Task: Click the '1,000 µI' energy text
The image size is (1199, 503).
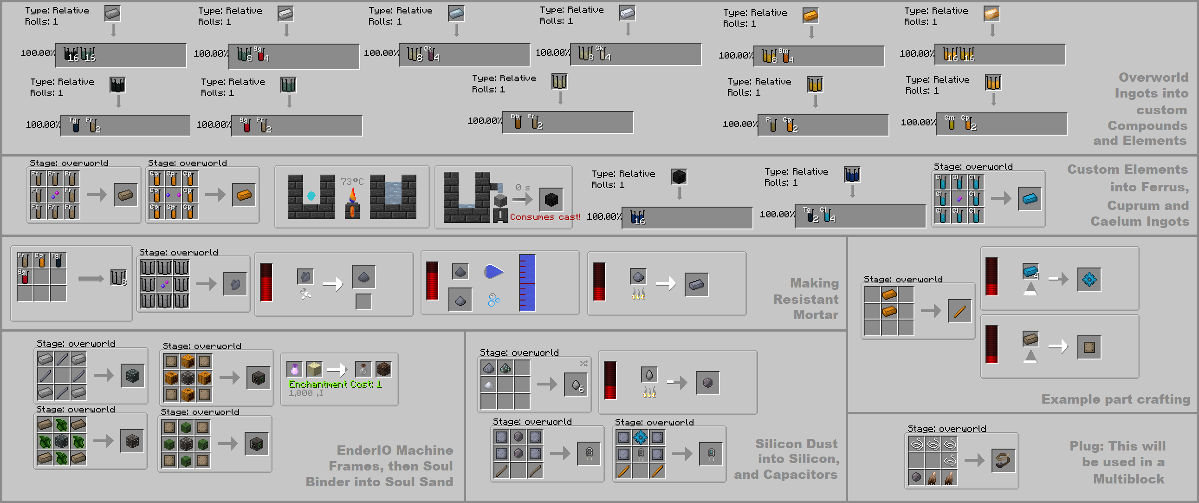Action: 305,393
